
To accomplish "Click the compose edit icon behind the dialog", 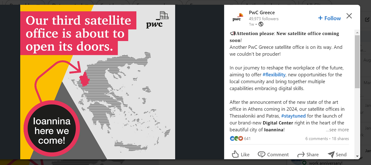I will tap(367, 20).
